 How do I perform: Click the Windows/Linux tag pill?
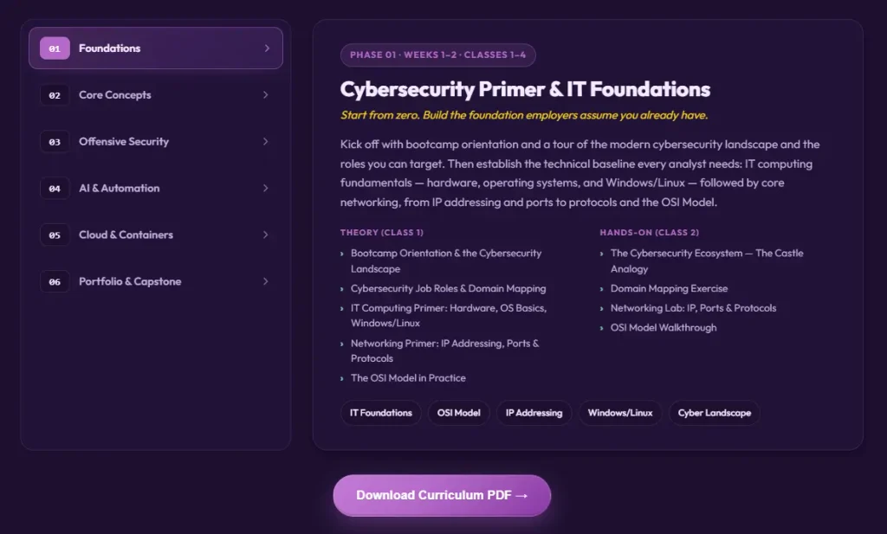pyautogui.click(x=620, y=413)
